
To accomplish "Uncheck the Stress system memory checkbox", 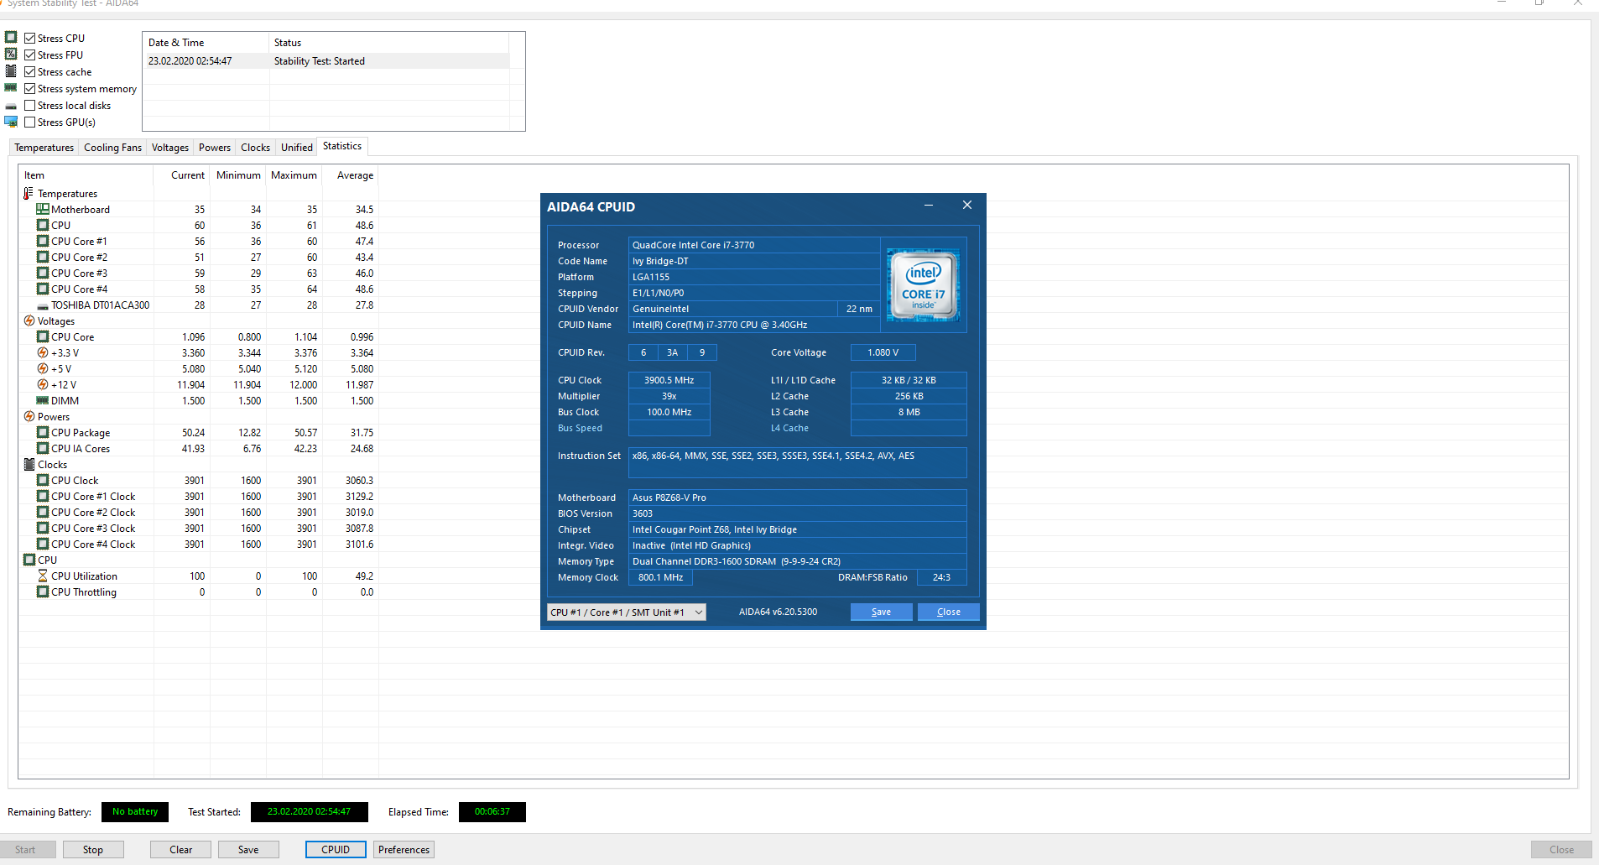I will (x=30, y=88).
